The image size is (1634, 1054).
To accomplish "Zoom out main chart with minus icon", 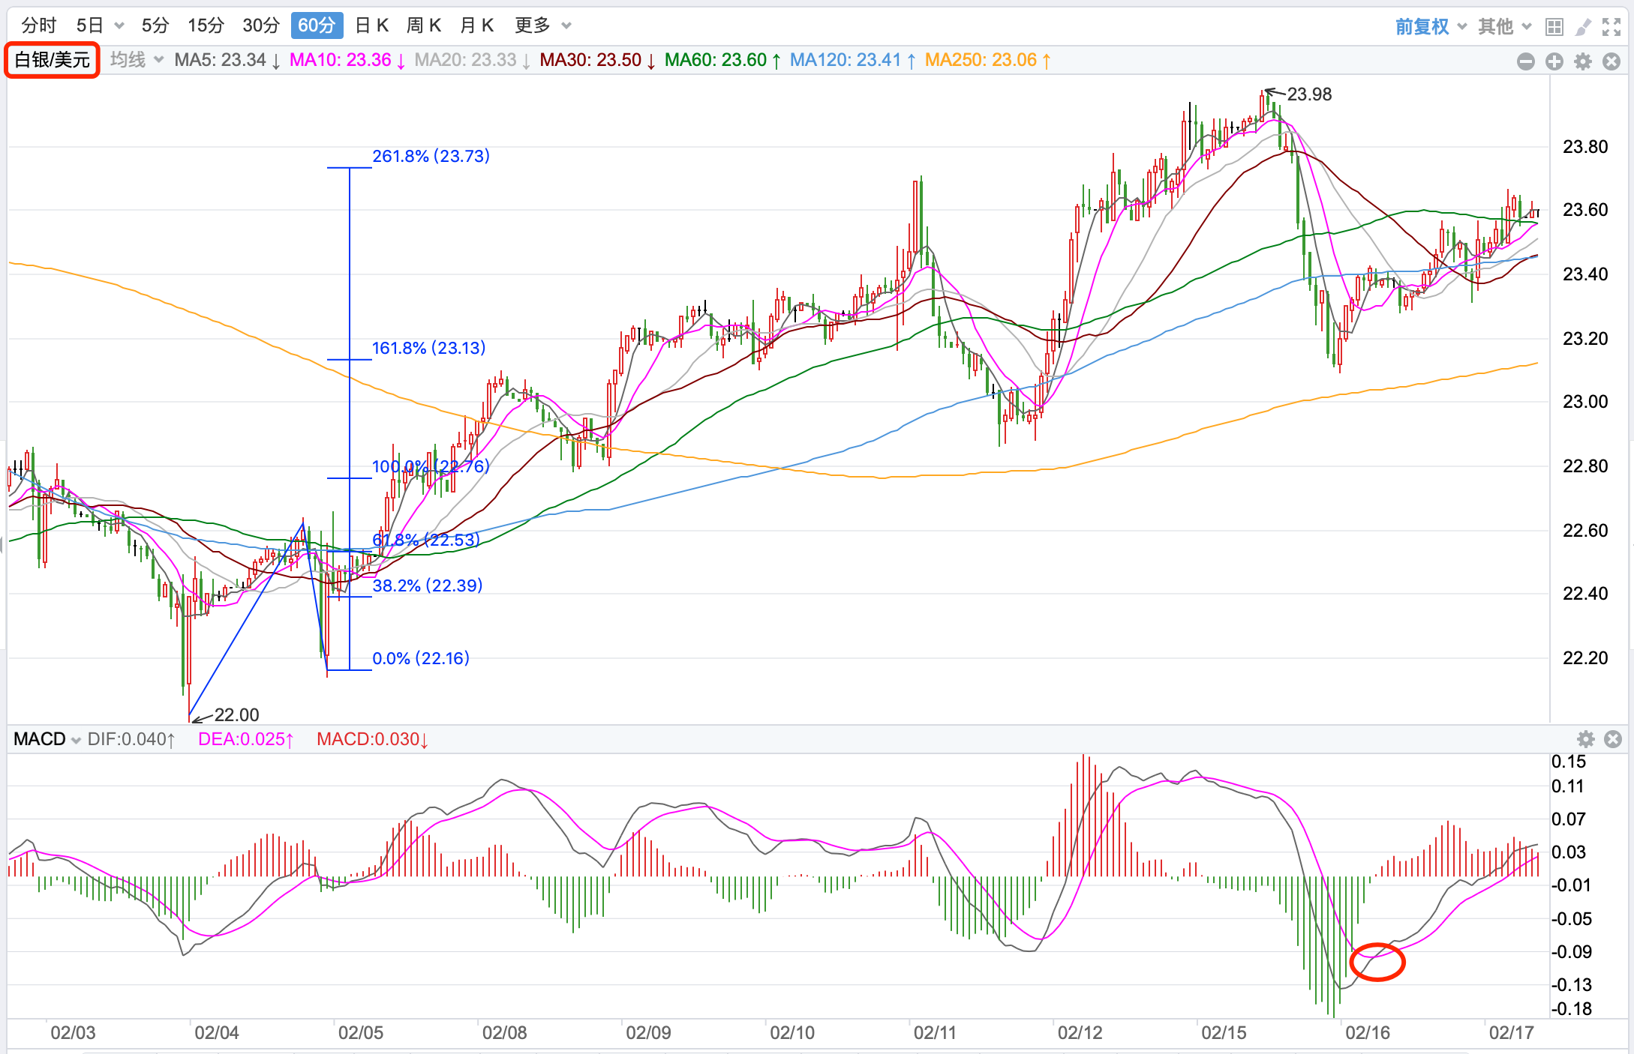I will (1525, 61).
